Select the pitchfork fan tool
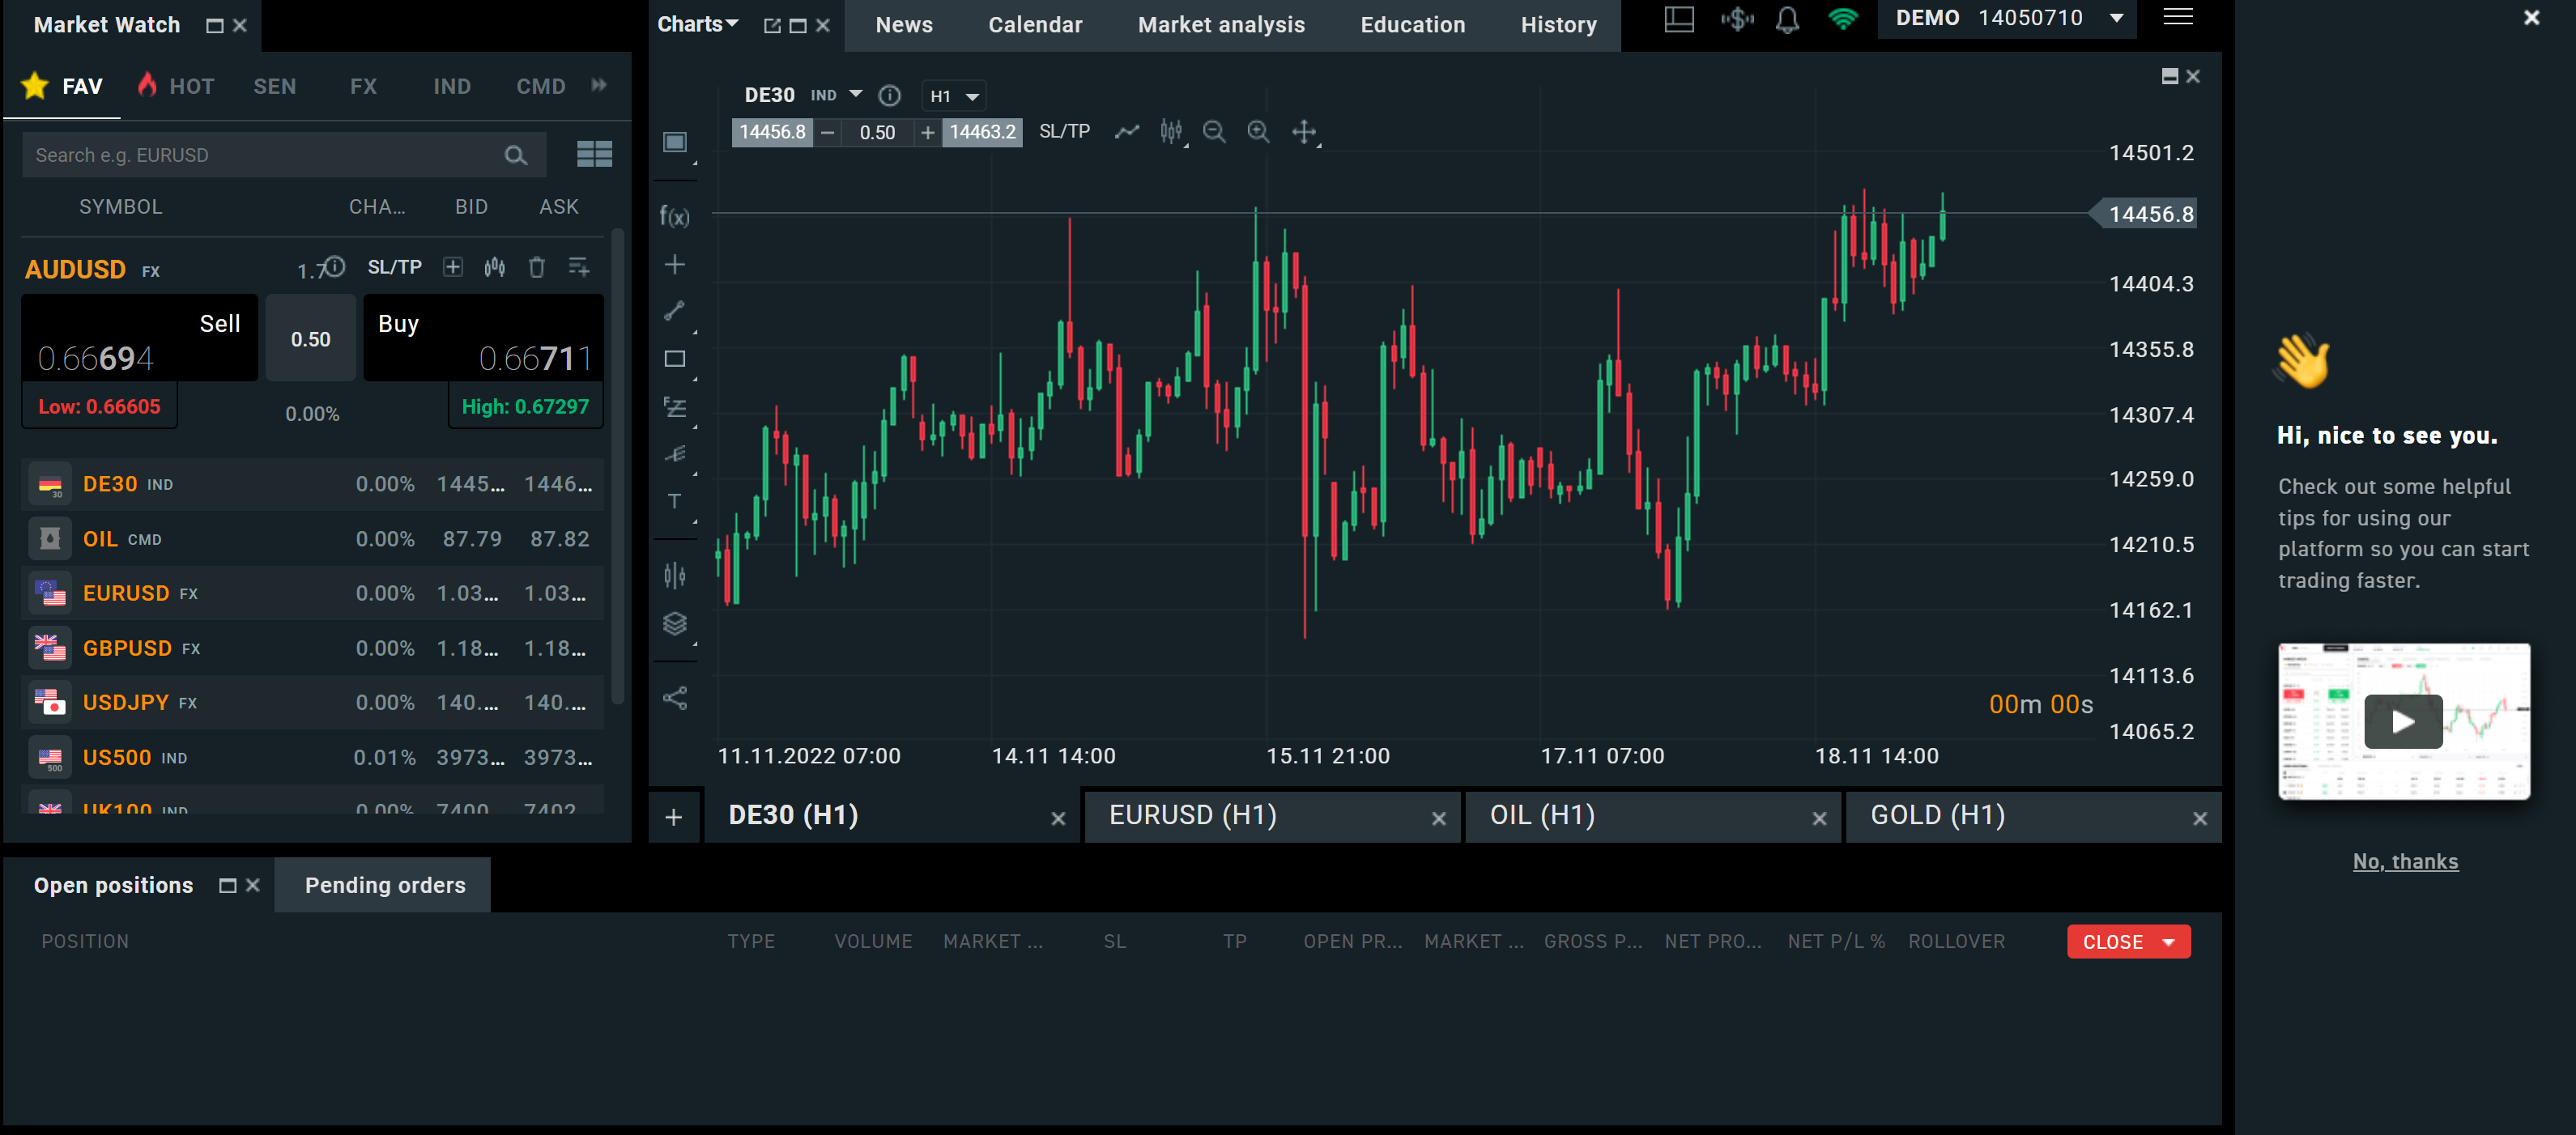 click(x=675, y=455)
